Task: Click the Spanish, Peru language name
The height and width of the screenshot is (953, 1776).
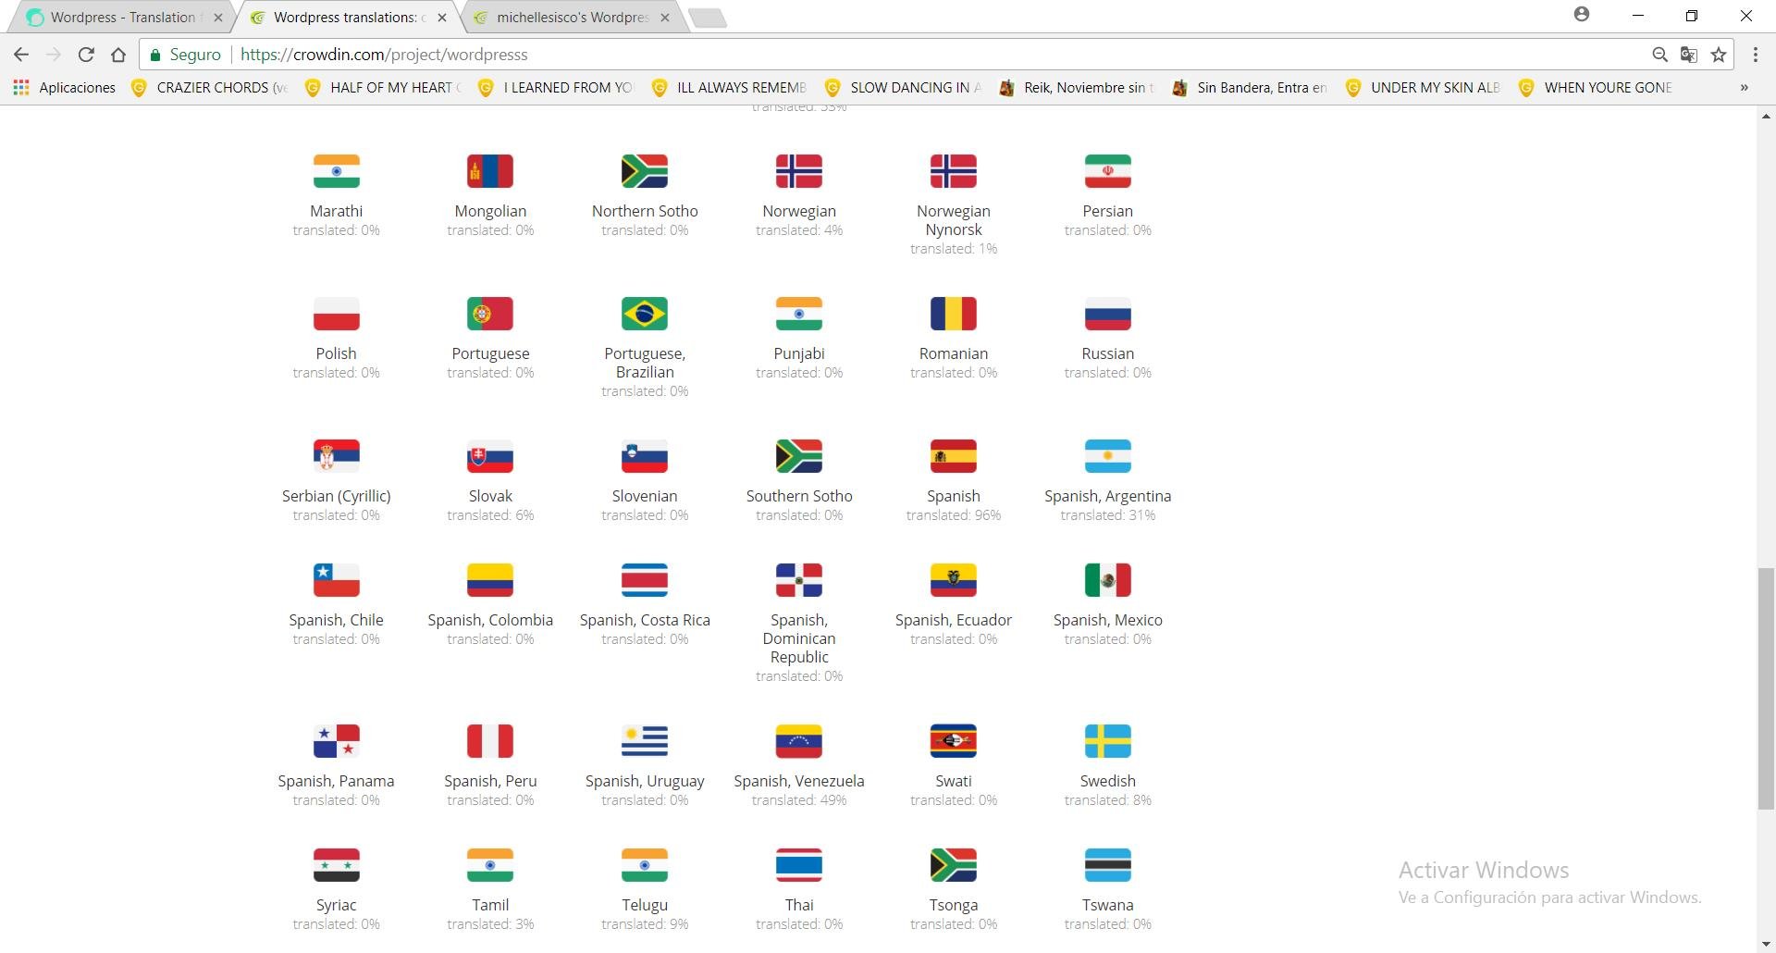Action: tap(490, 781)
